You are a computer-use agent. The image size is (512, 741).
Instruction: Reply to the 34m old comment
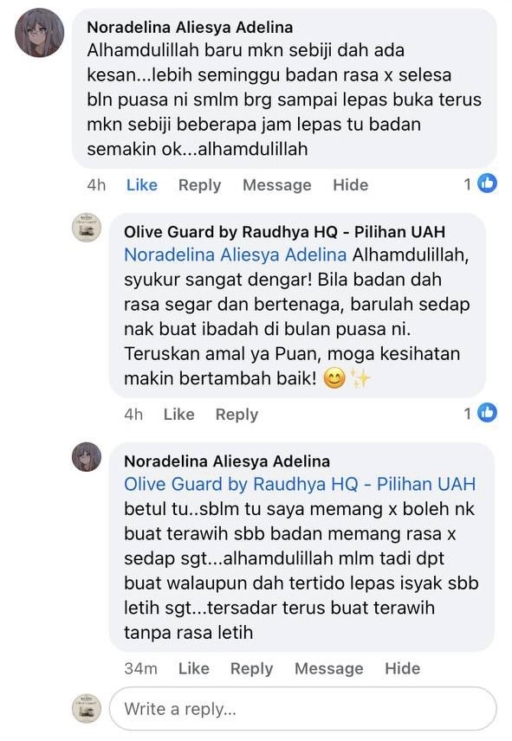(x=251, y=668)
